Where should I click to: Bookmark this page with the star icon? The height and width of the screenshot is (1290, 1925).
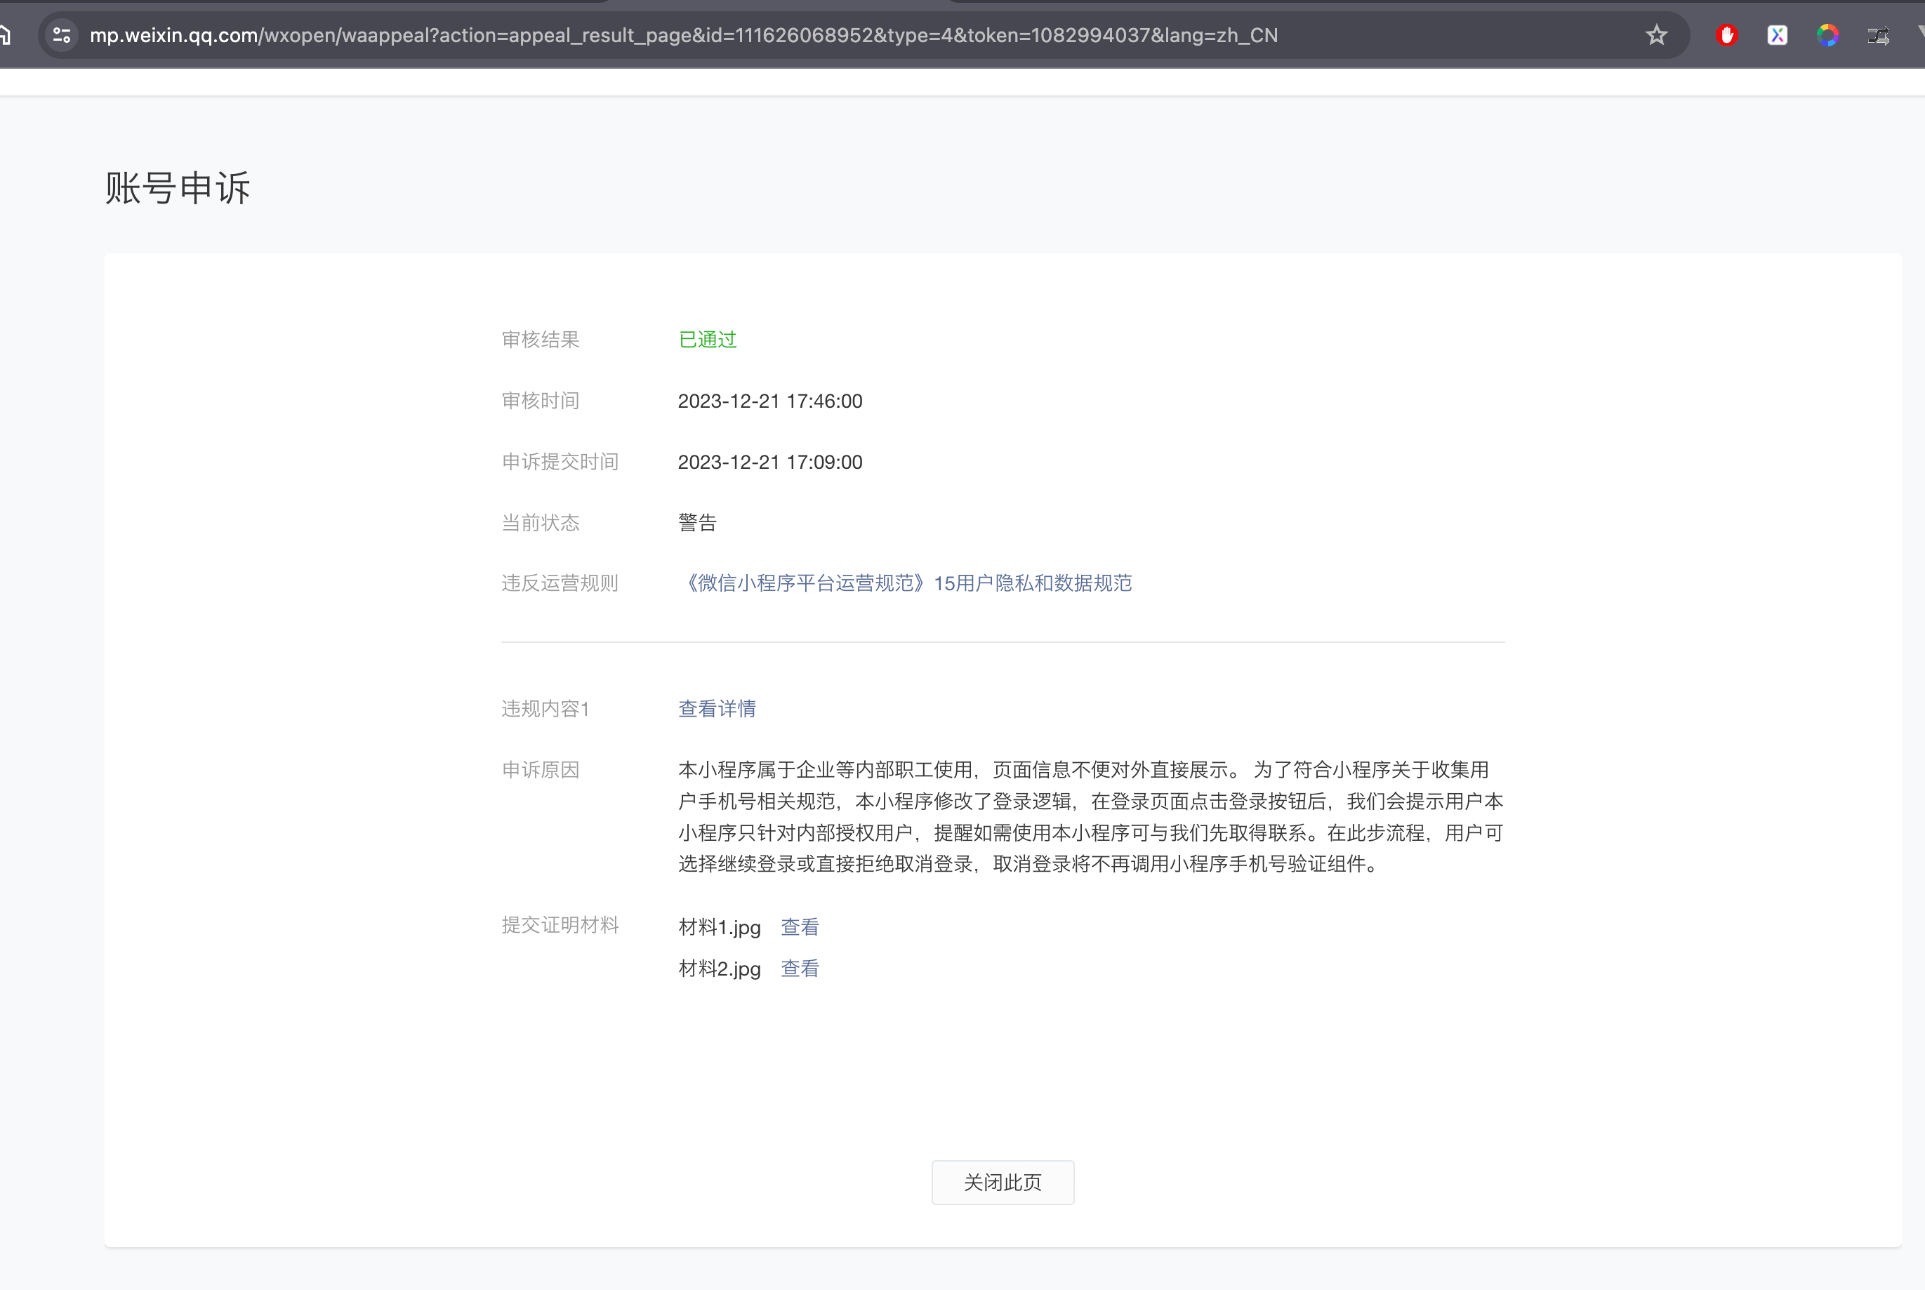1656,35
